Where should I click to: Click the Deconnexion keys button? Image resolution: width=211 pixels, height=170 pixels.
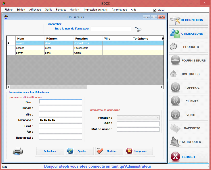pos(189,20)
